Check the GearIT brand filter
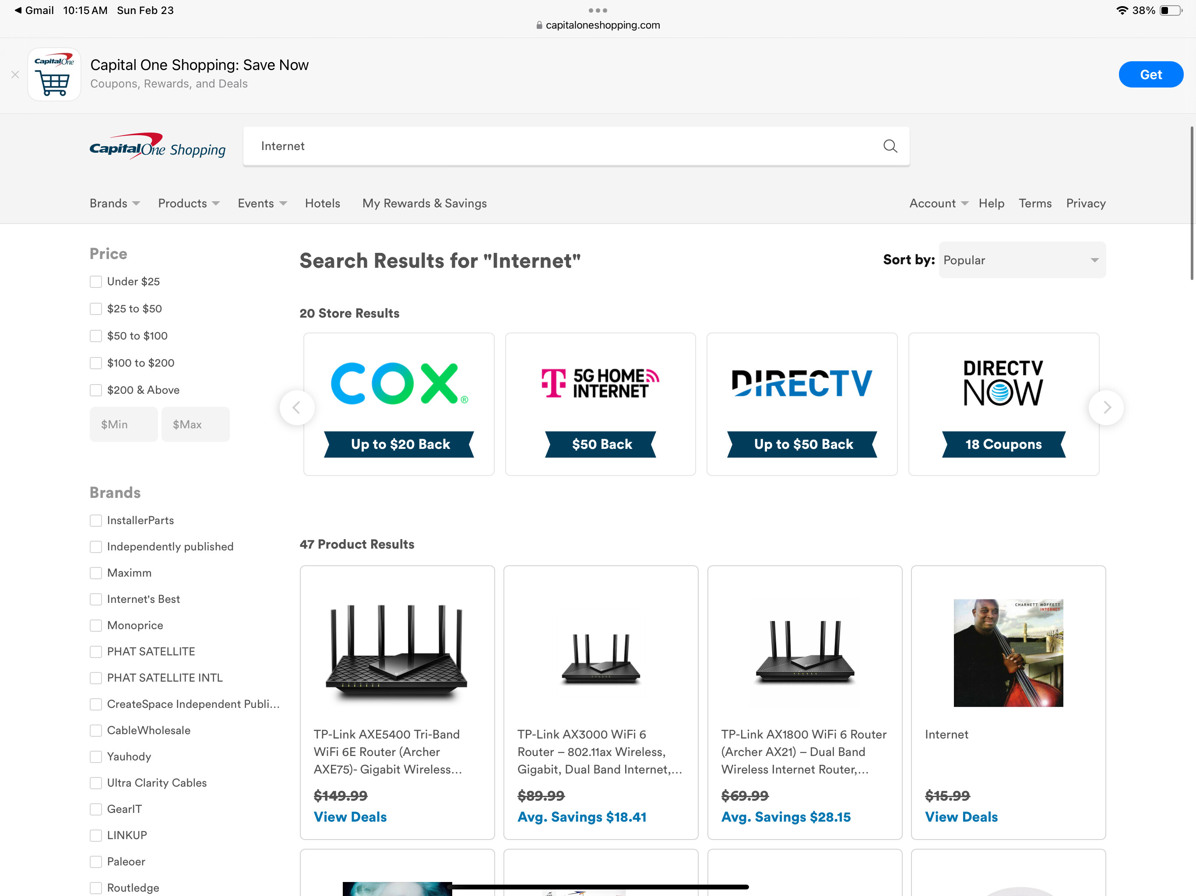Viewport: 1196px width, 896px height. (x=96, y=809)
